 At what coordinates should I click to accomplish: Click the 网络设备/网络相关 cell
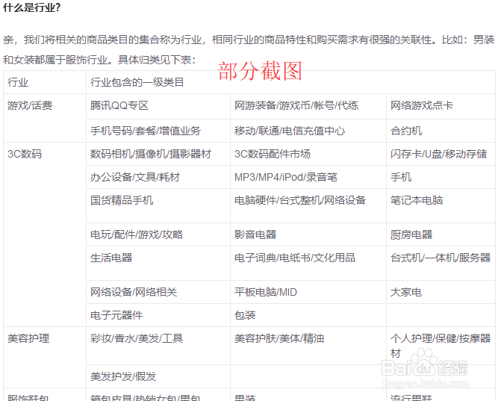pos(158,292)
